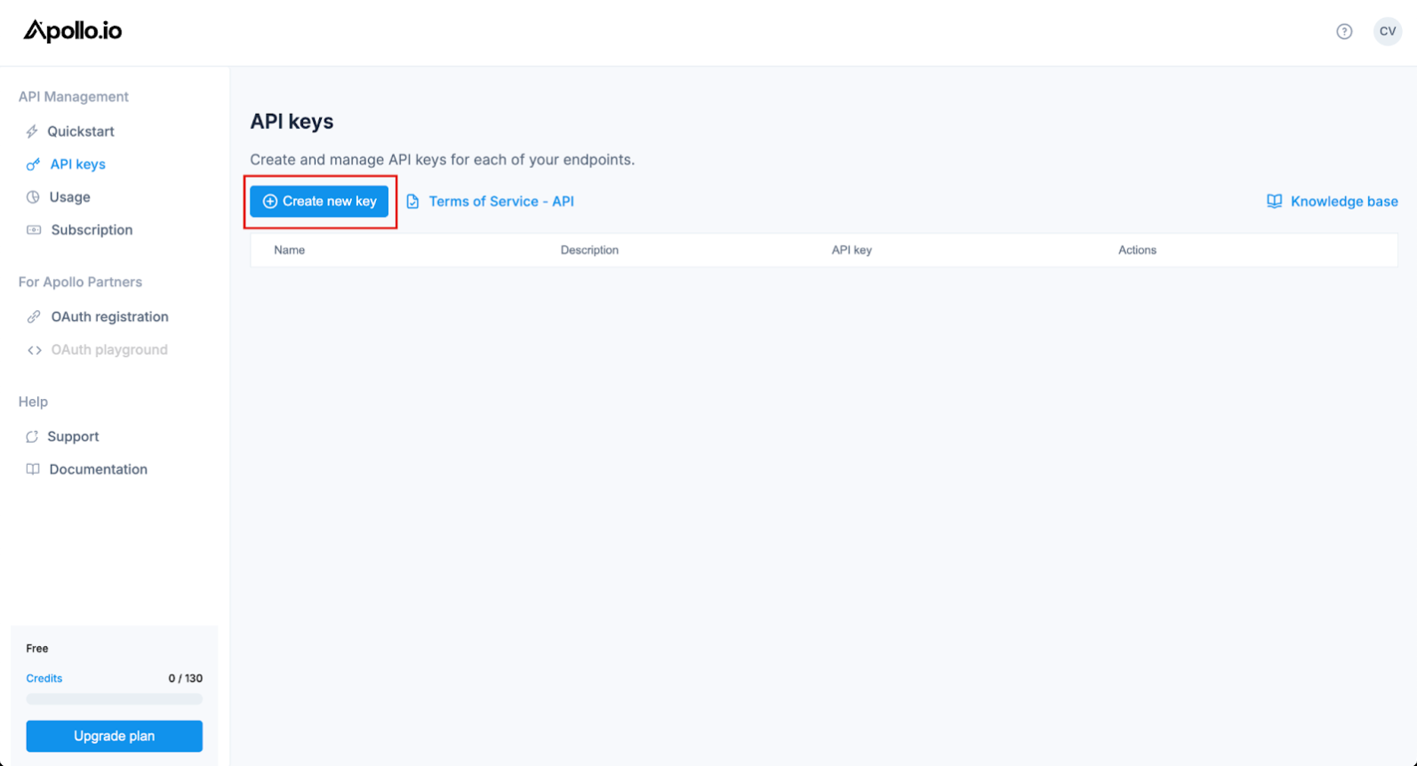Viewport: 1417px width, 766px height.
Task: Open the Subscription section
Action: tap(92, 230)
